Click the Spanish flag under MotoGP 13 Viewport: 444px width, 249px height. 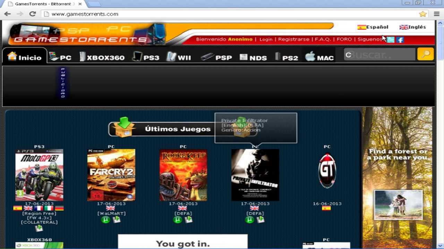[x=17, y=208]
